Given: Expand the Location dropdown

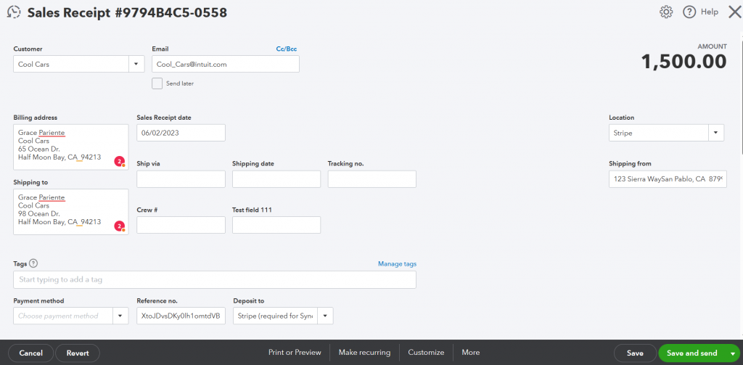Looking at the screenshot, I should click(716, 133).
